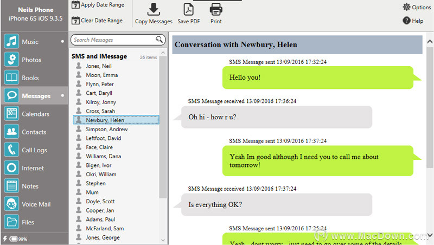This screenshot has width=434, height=245.
Task: Click the Copy Messages download icon
Action: coord(154,9)
